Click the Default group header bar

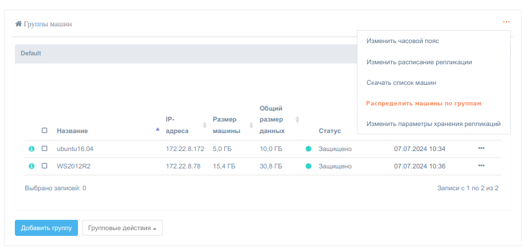[186, 54]
